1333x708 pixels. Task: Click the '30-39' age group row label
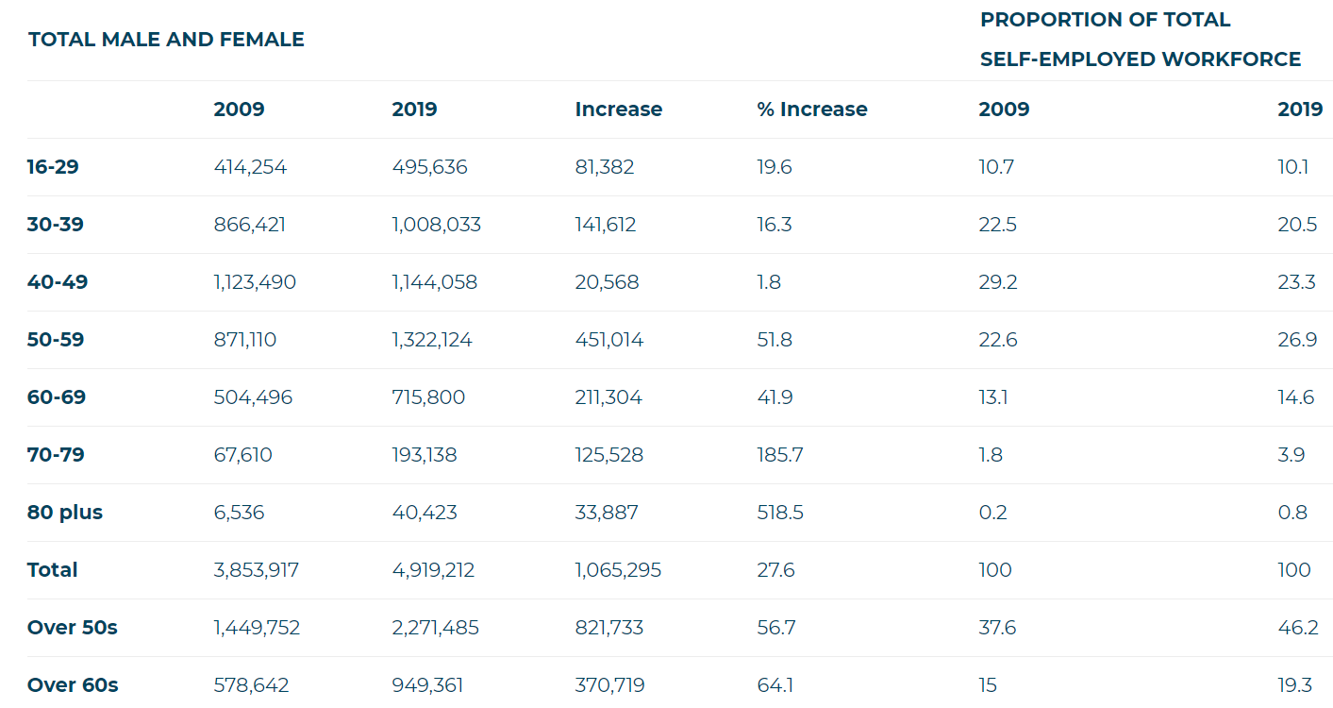click(x=56, y=225)
